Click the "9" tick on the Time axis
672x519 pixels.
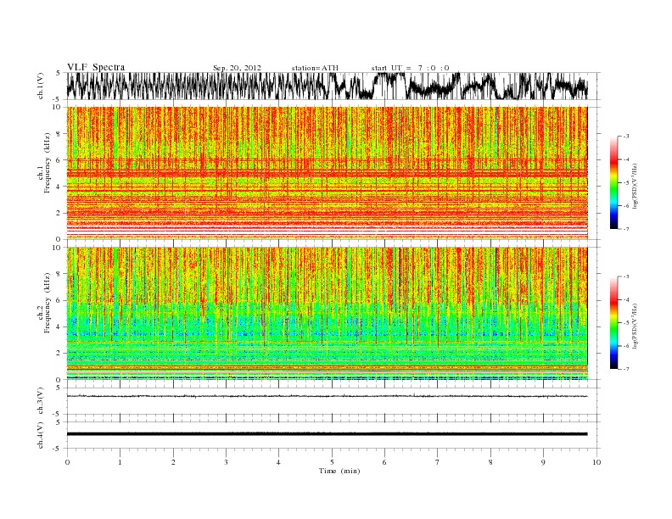543,462
